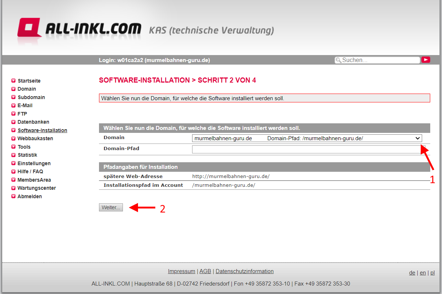Viewport: 442px width, 294px height.
Task: Click the red bullet icon beside Statistik
Action: (x=14, y=155)
